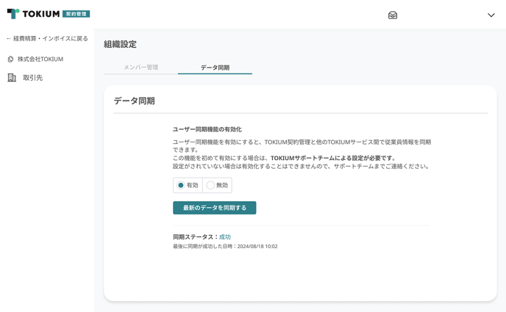
Task: Click the ユーザー同期機能の有効化 heading
Action: pos(207,129)
